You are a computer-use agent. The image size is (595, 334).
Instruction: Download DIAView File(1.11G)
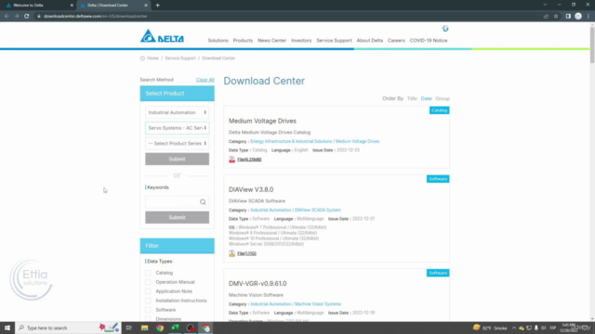(x=246, y=253)
